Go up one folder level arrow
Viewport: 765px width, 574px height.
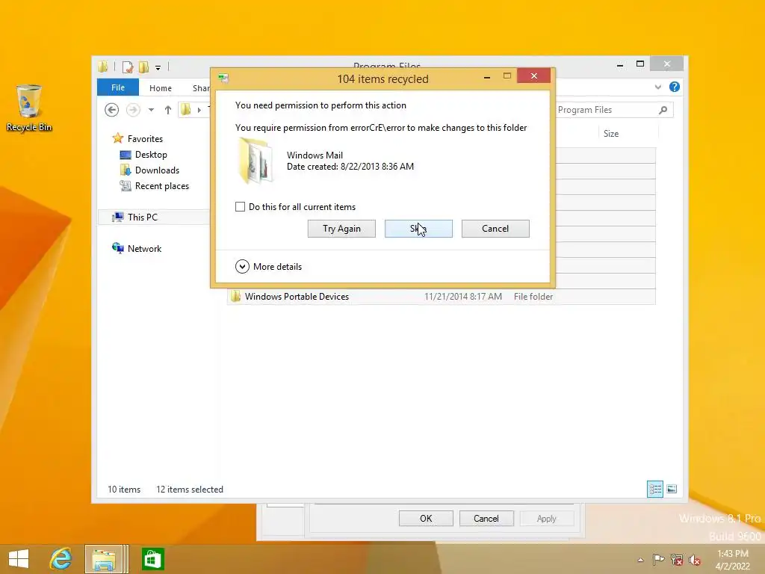(168, 110)
